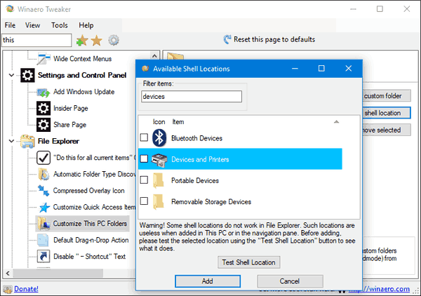Open the Donate! link
The height and width of the screenshot is (296, 421).
(26, 289)
